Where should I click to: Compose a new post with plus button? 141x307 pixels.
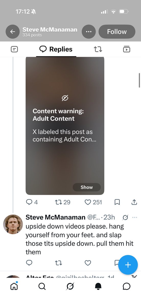(x=128, y=265)
